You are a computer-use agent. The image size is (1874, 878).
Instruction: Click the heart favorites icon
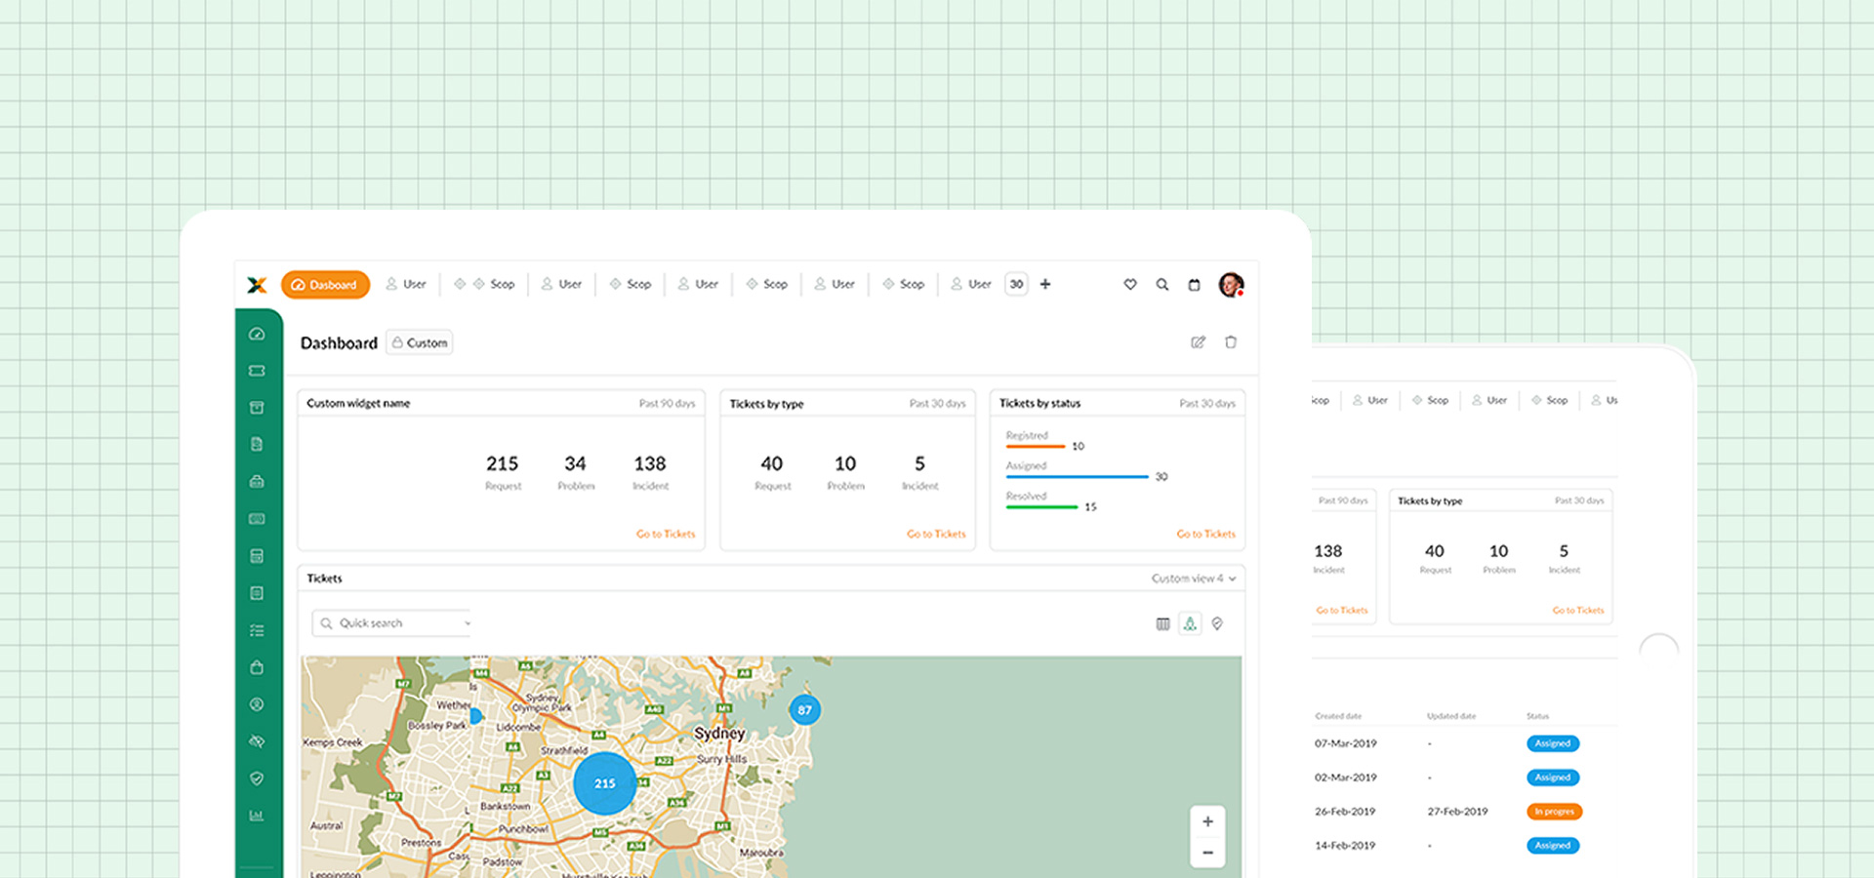pos(1130,285)
